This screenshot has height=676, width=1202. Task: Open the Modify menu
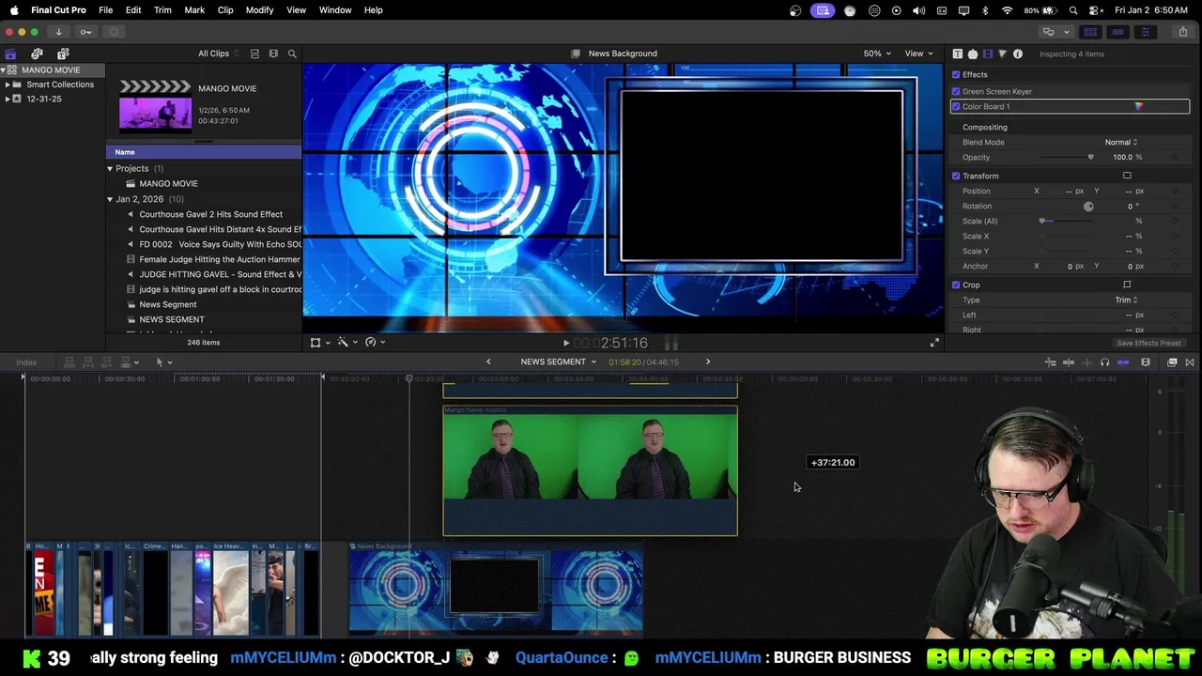click(x=259, y=9)
